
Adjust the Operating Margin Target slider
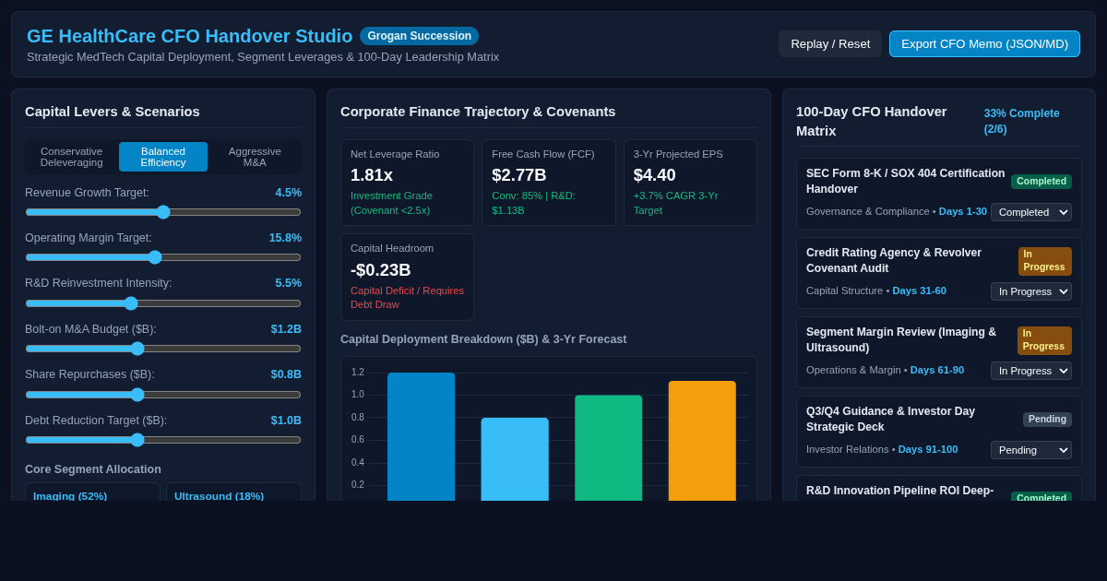point(163,257)
